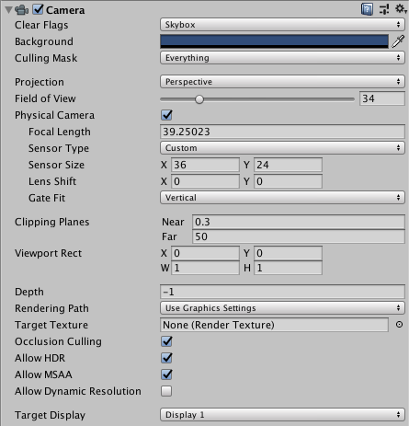Open the Target Display dropdown
This screenshot has height=426, width=409.
click(282, 415)
